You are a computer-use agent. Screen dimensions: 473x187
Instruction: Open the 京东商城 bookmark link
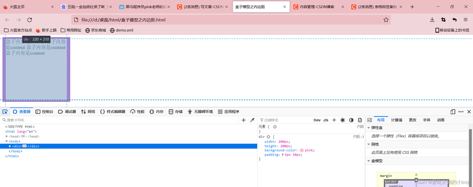tap(95, 30)
